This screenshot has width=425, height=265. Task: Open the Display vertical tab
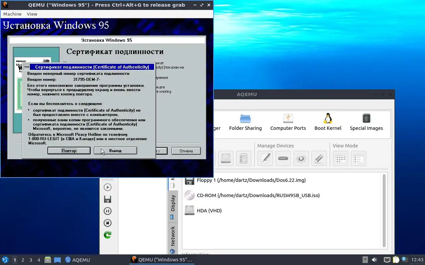click(173, 206)
